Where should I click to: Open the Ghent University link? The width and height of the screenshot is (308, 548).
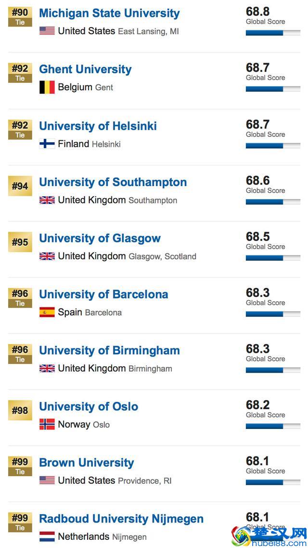[x=85, y=69]
